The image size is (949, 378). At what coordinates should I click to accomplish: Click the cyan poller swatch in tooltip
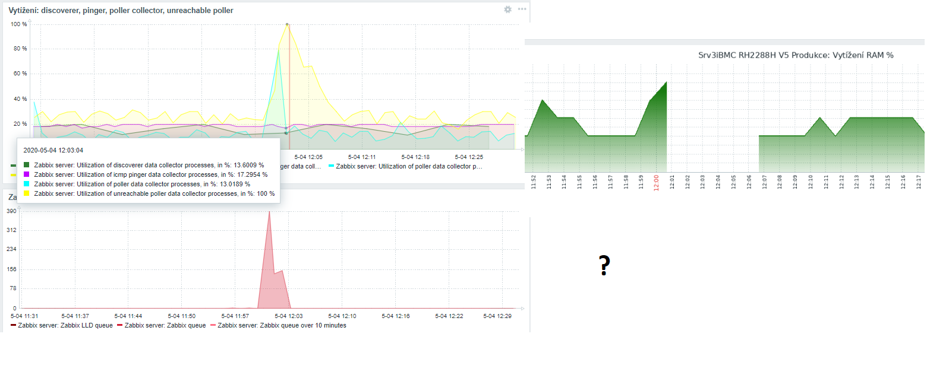coord(26,184)
